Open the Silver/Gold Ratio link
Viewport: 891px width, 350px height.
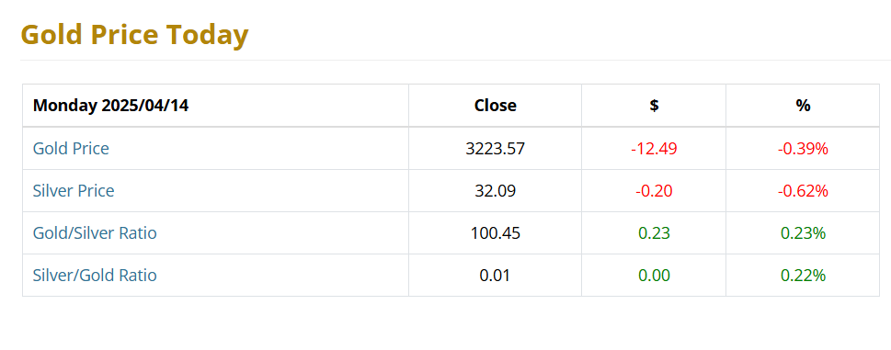coord(95,275)
